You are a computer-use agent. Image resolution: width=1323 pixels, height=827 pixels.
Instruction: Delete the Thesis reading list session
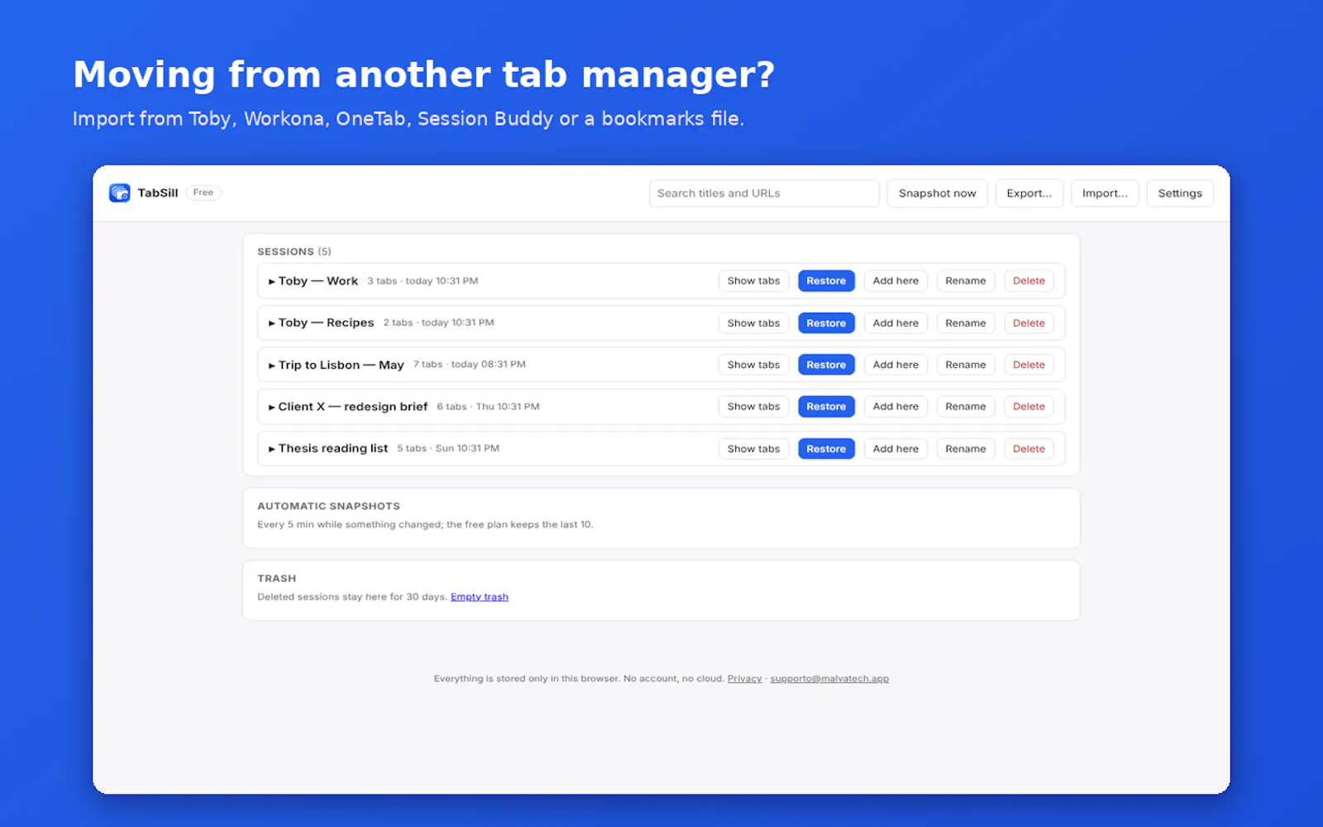click(1029, 449)
